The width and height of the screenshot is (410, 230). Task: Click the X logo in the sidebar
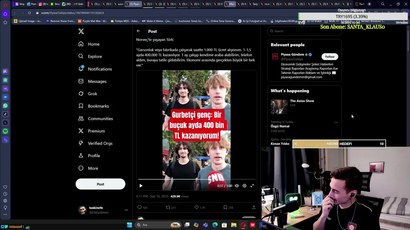pos(81,31)
